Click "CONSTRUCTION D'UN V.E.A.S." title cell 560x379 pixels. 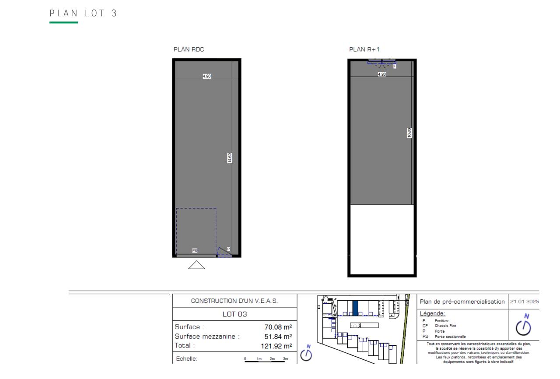[x=234, y=301]
